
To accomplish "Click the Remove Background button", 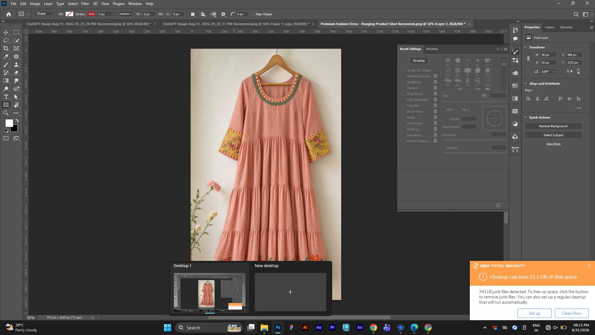I will tap(553, 126).
